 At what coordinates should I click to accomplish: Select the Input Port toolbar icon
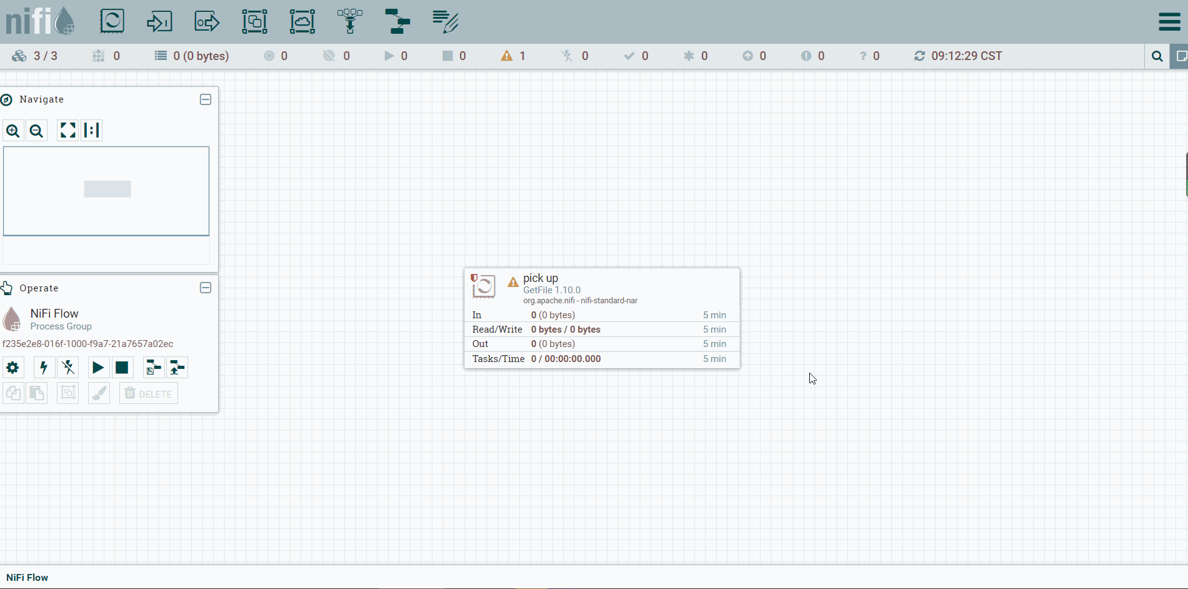coord(159,21)
